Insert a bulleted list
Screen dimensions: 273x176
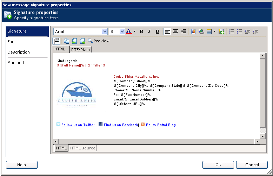239,31
